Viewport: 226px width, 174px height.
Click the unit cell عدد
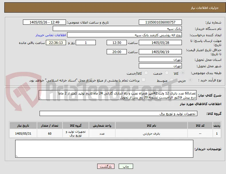point(102,134)
